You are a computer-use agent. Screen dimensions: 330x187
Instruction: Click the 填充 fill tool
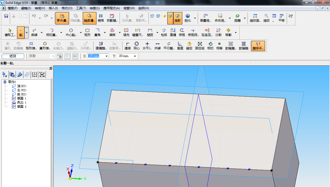click(x=126, y=32)
